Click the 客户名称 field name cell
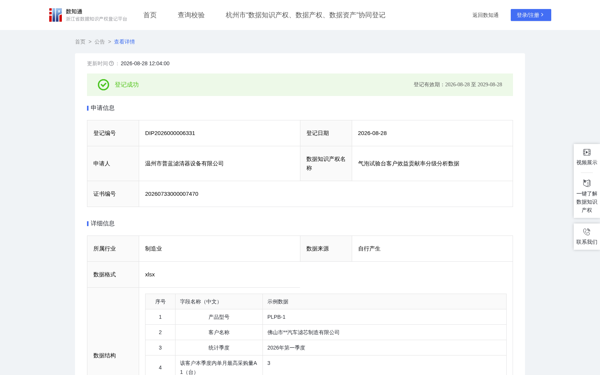Image resolution: width=600 pixels, height=375 pixels. click(219, 332)
